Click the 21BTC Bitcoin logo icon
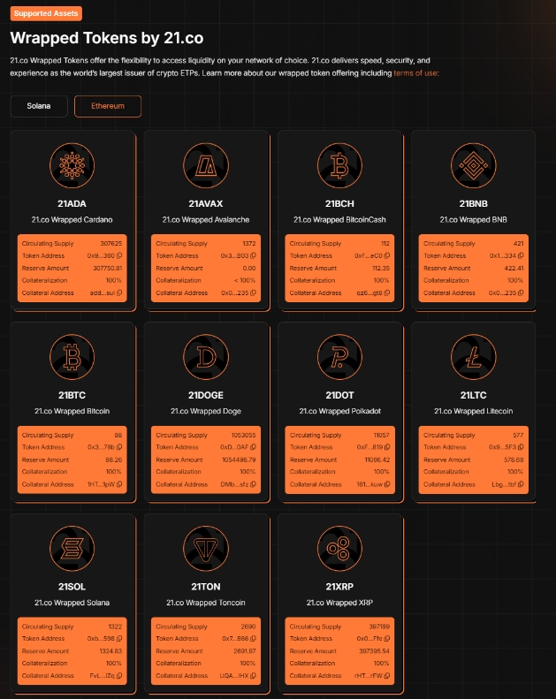The width and height of the screenshot is (556, 699). click(x=72, y=357)
